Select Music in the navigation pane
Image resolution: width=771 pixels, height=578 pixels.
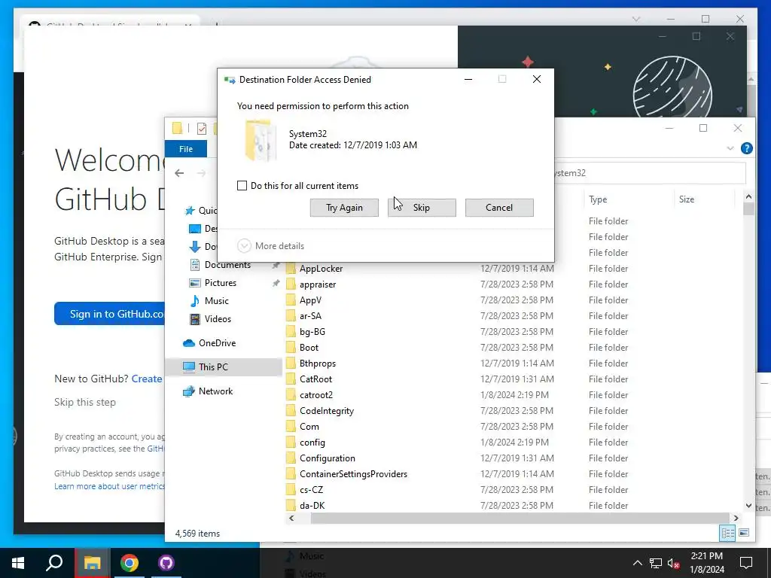tap(216, 301)
